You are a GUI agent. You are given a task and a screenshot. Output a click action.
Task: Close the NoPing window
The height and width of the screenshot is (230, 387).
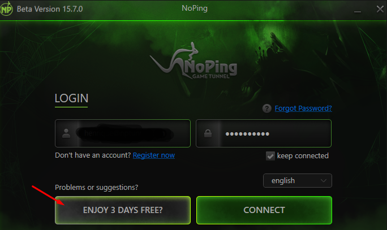point(380,9)
